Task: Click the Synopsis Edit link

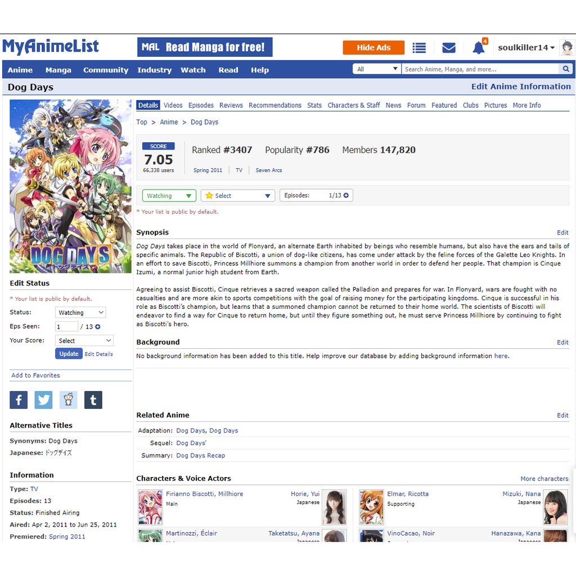Action: tap(562, 232)
